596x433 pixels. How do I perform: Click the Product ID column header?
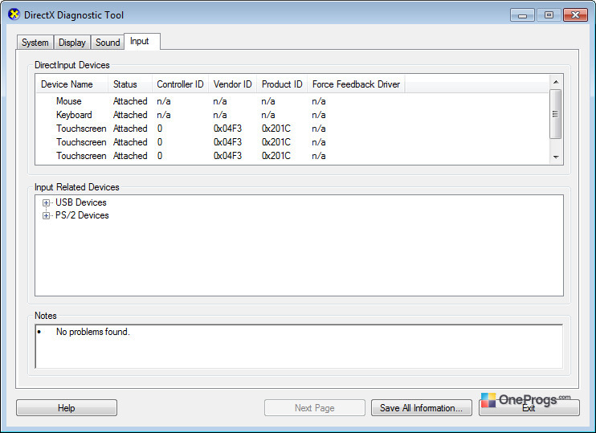(282, 84)
